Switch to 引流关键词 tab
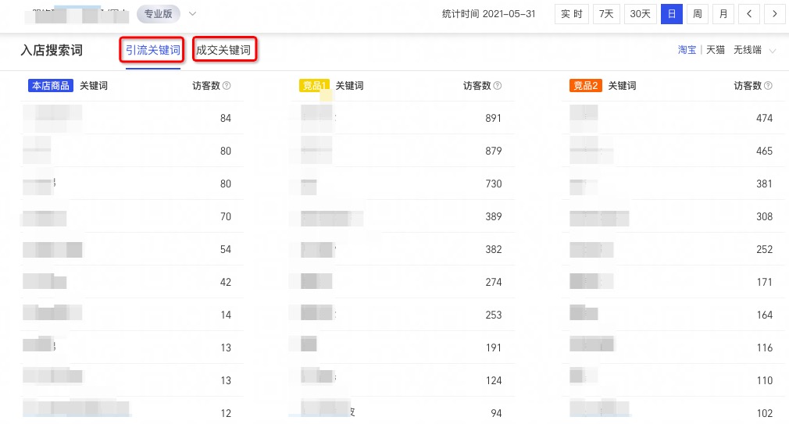The image size is (789, 424). [x=152, y=50]
